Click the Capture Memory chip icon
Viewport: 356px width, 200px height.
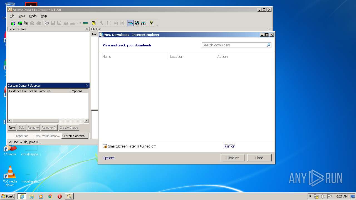coord(85,23)
